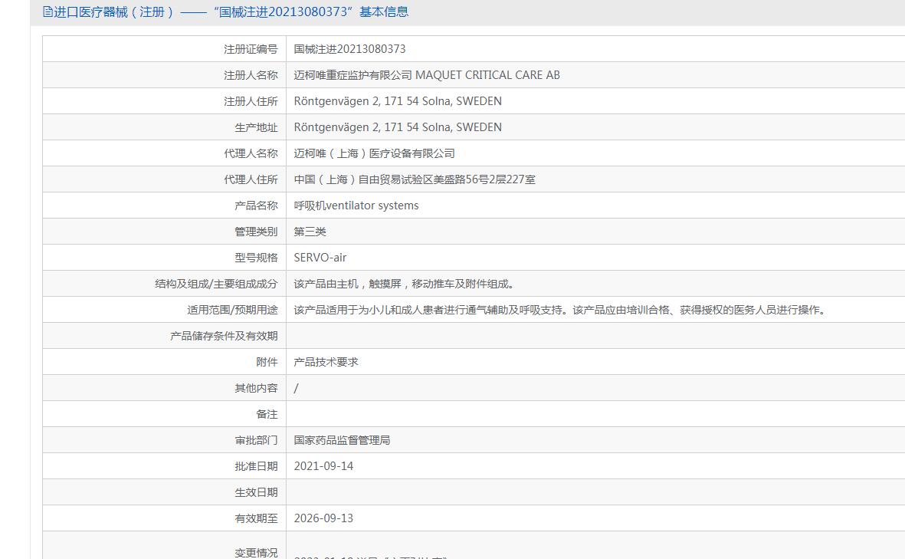The height and width of the screenshot is (559, 905).
Task: Click the 代理人住所 label
Action: coord(251,179)
